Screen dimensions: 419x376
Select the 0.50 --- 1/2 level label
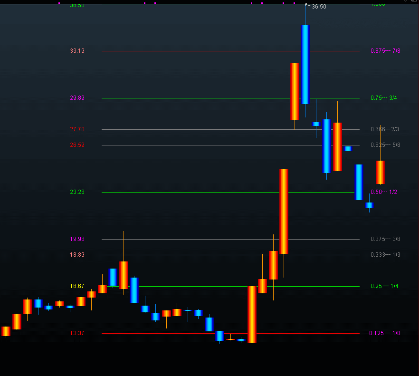[384, 192]
